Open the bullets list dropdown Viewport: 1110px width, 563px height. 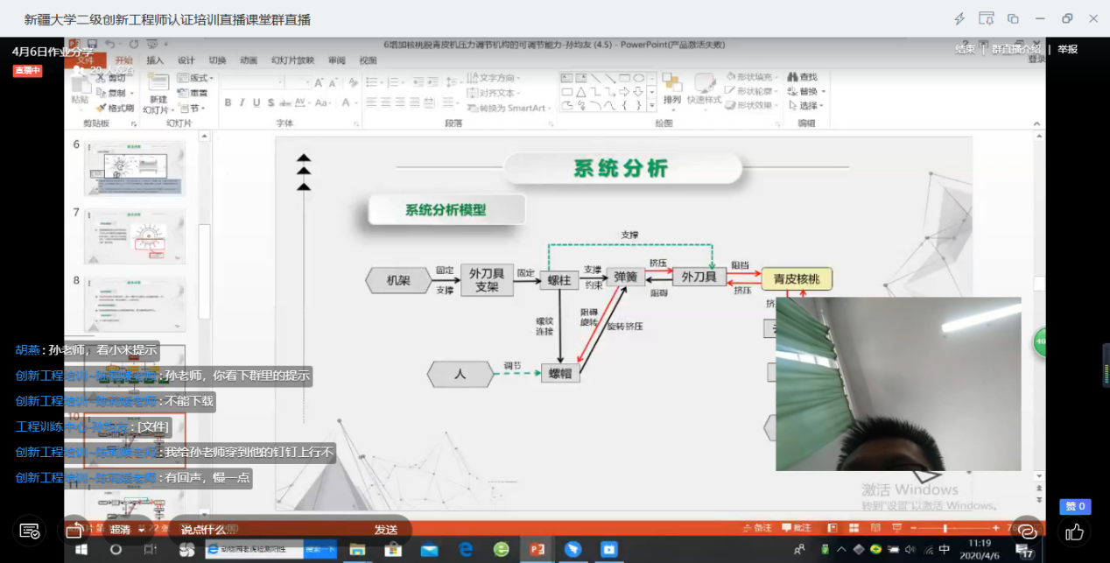pos(374,81)
